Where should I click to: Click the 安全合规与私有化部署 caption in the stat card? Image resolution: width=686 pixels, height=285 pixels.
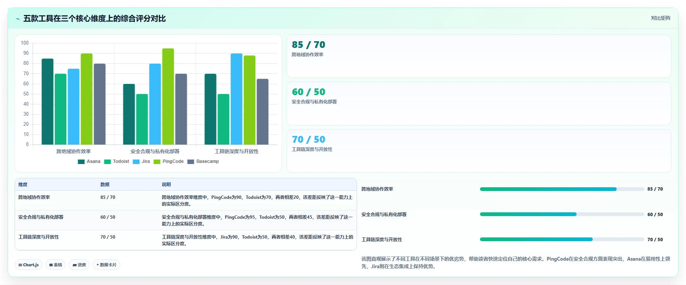point(314,102)
